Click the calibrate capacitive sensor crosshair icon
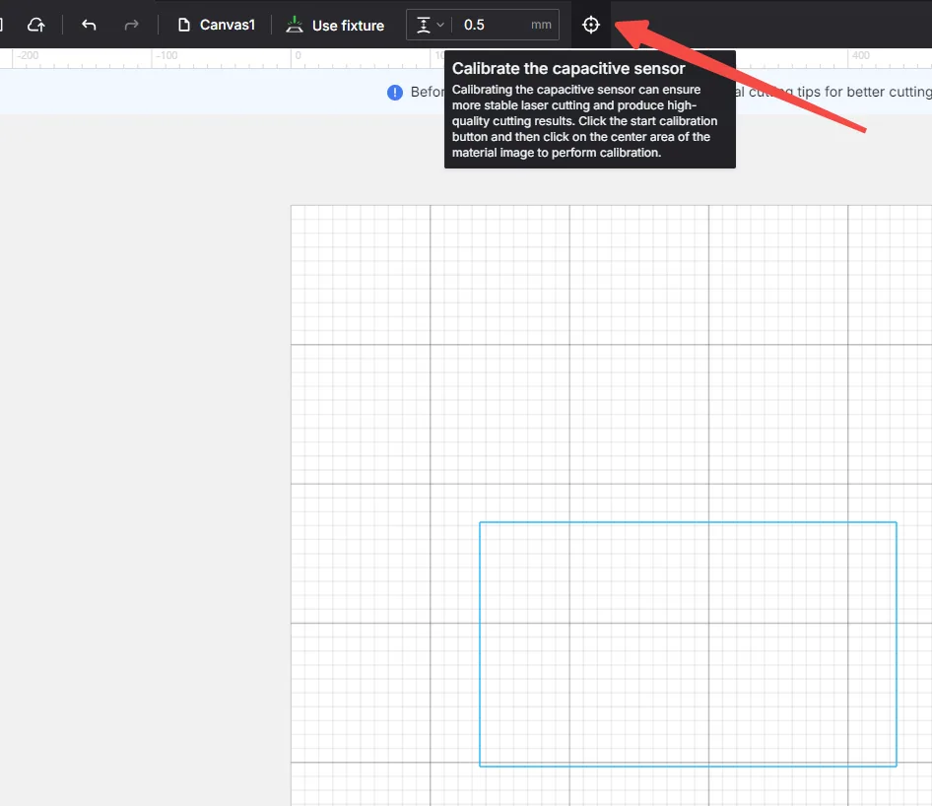932x806 pixels. pyautogui.click(x=591, y=25)
